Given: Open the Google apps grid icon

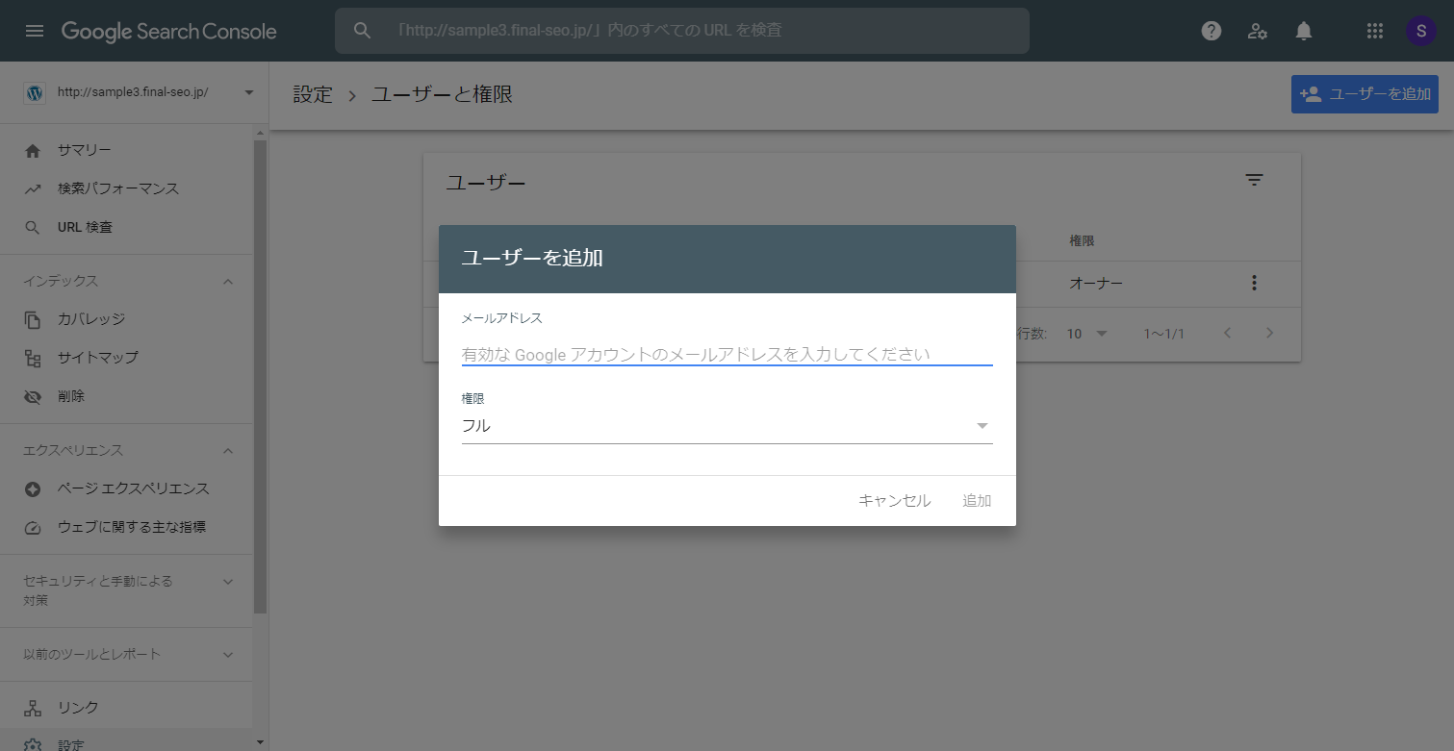Looking at the screenshot, I should (x=1375, y=31).
